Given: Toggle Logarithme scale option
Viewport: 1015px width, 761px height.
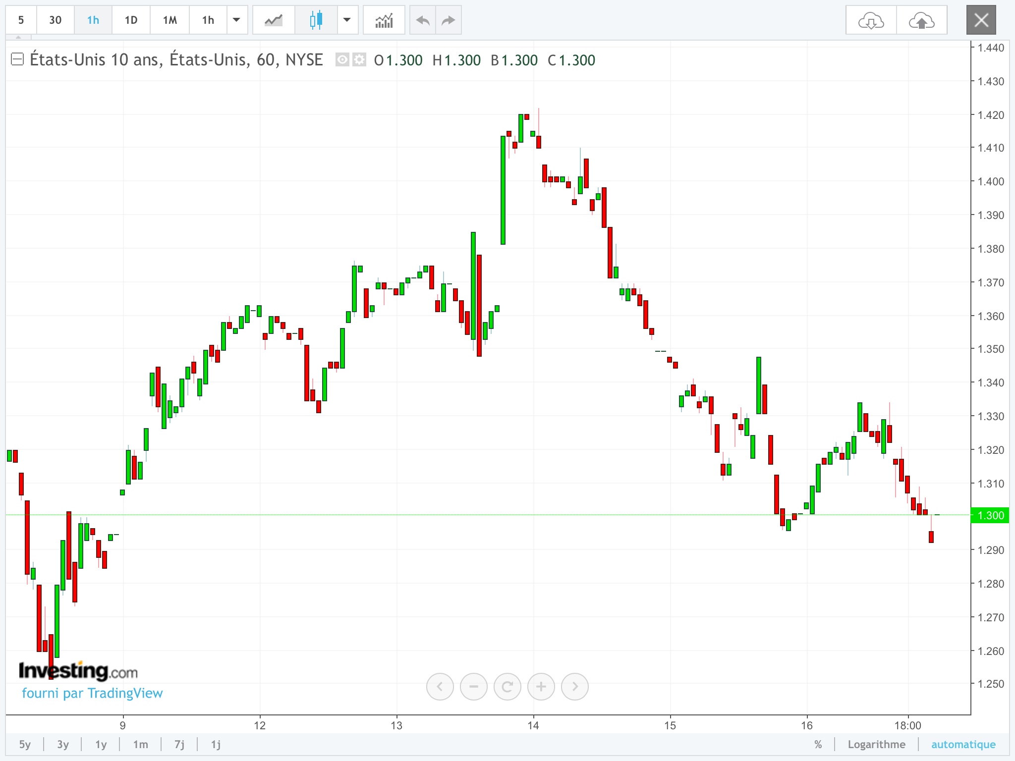Looking at the screenshot, I should 876,744.
